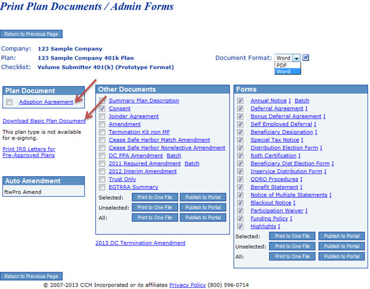
Task: Click the I link beside QDRO Procedures
Action: click(301, 179)
